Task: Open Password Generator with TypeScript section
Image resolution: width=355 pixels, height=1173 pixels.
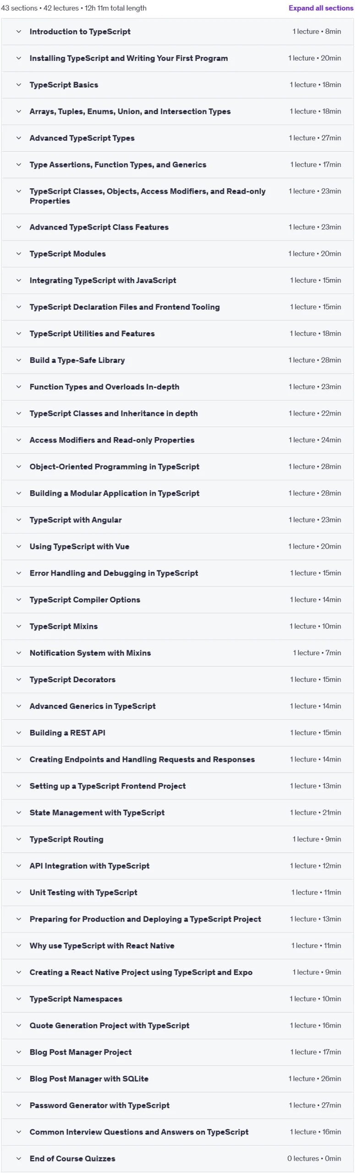Action: click(x=177, y=1105)
